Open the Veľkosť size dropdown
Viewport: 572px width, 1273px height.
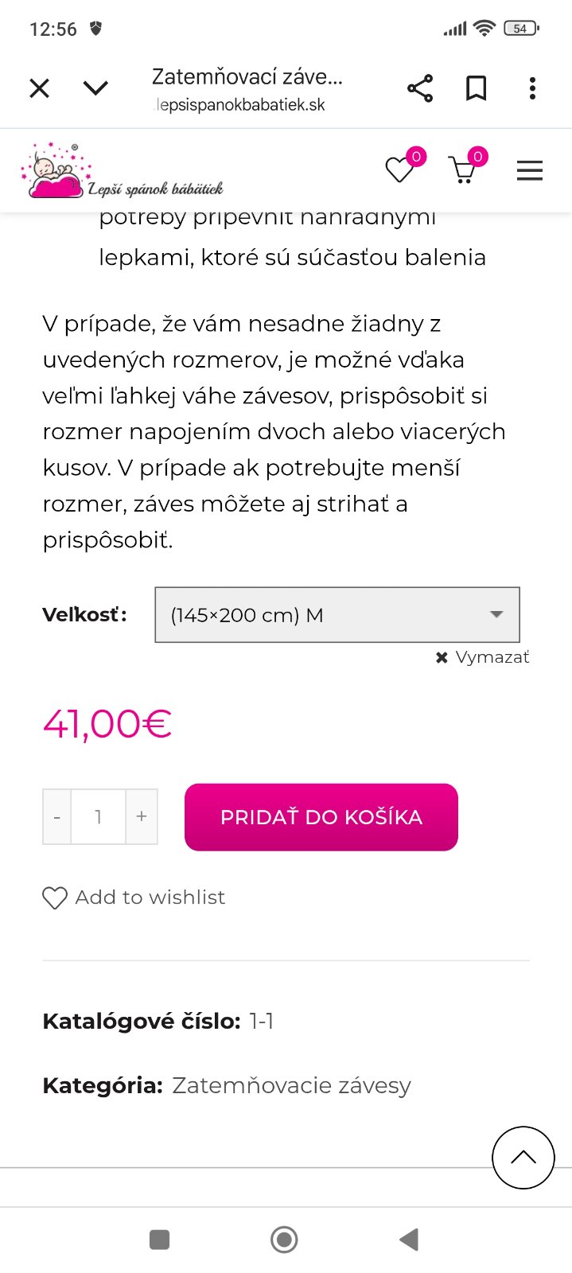(x=337, y=615)
